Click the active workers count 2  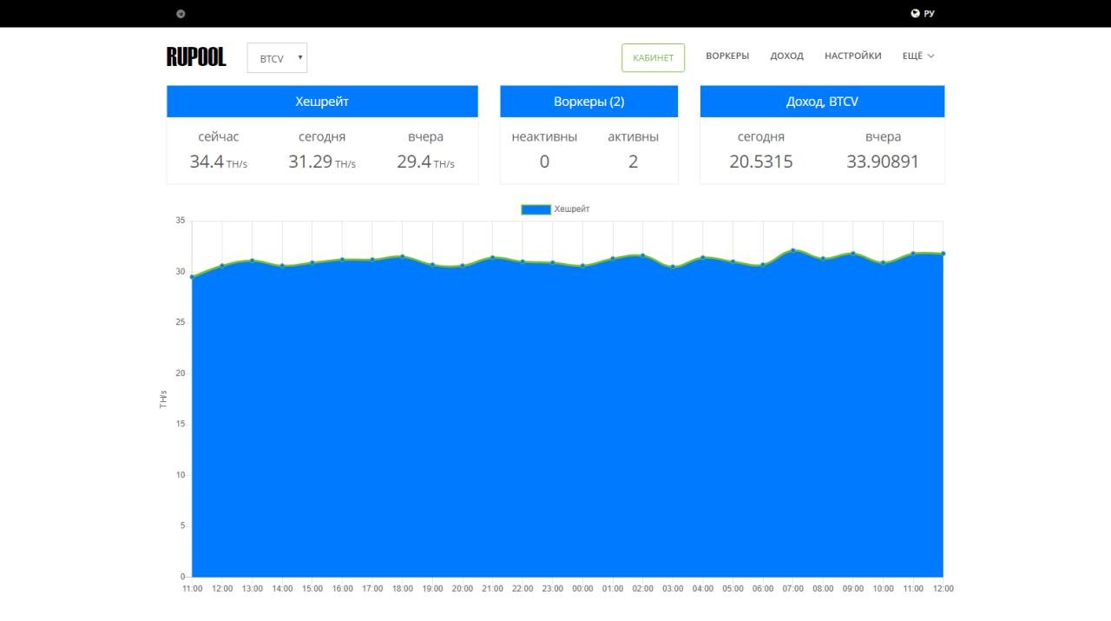(633, 162)
